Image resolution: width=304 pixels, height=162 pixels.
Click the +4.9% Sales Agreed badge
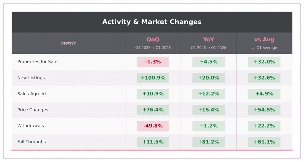click(x=264, y=94)
